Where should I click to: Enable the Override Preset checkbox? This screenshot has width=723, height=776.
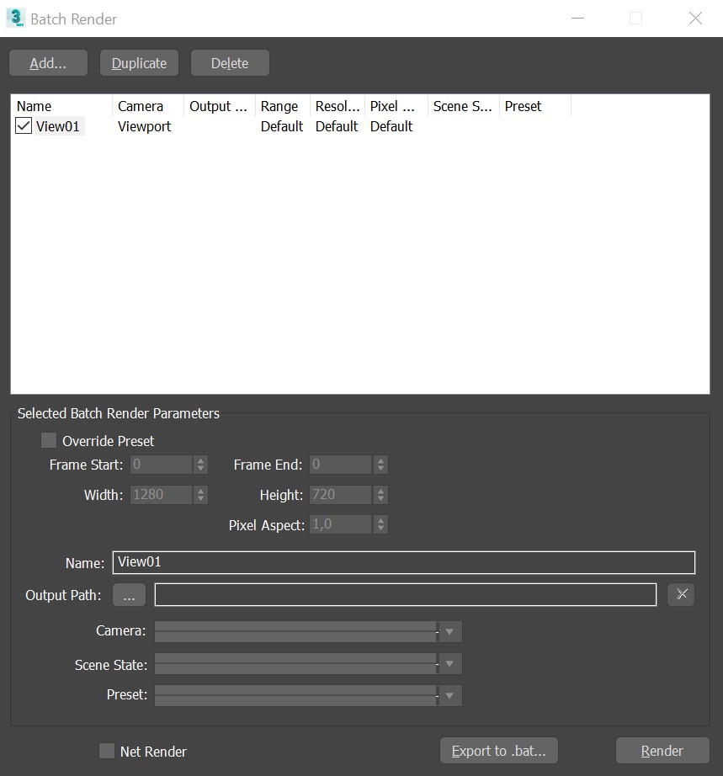(49, 440)
